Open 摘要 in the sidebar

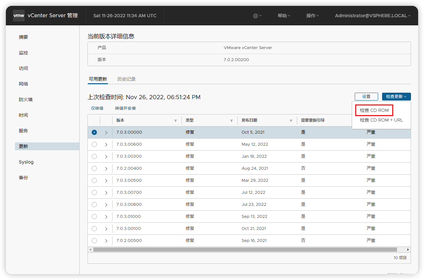click(23, 37)
